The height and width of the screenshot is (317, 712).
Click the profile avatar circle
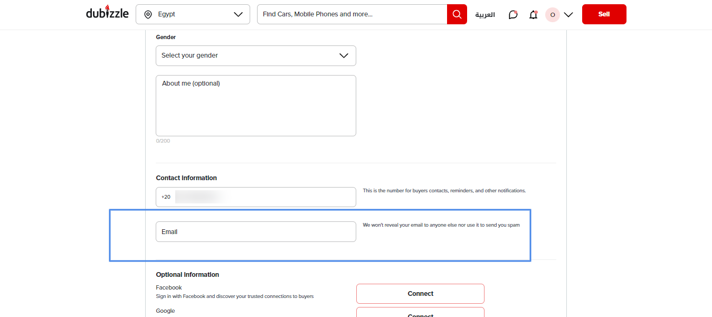(x=552, y=15)
